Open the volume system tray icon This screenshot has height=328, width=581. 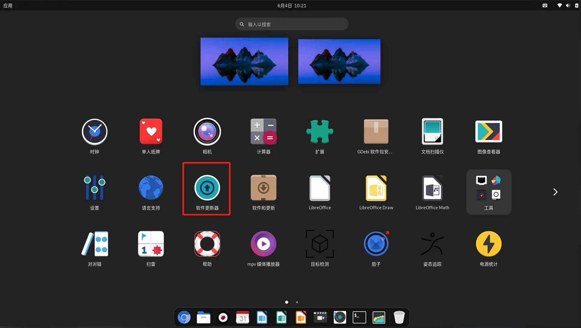click(568, 5)
